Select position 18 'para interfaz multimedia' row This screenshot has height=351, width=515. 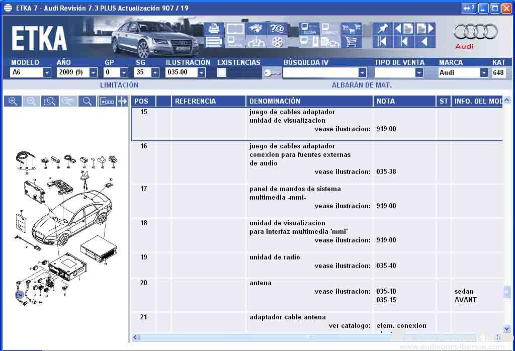point(317,235)
